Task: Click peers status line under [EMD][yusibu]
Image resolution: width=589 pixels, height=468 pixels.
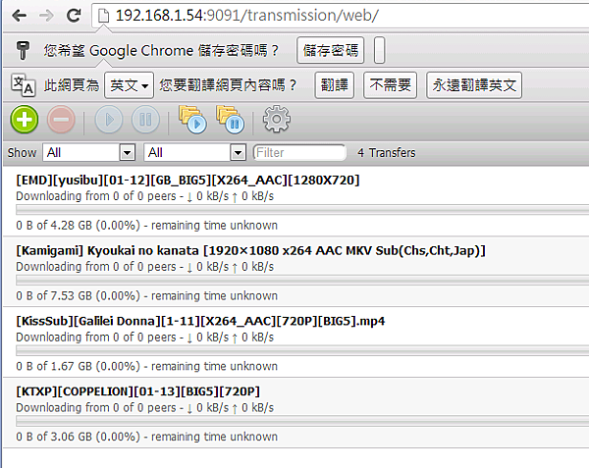Action: tap(145, 196)
